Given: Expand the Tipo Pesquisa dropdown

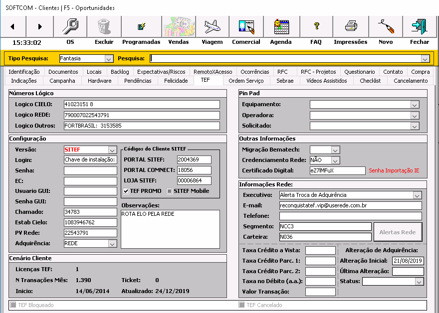Looking at the screenshot, I should point(109,59).
